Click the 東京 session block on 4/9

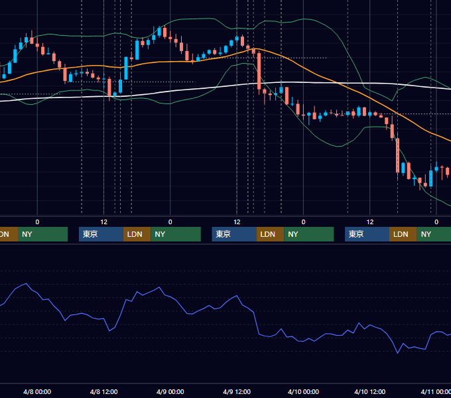[234, 234]
